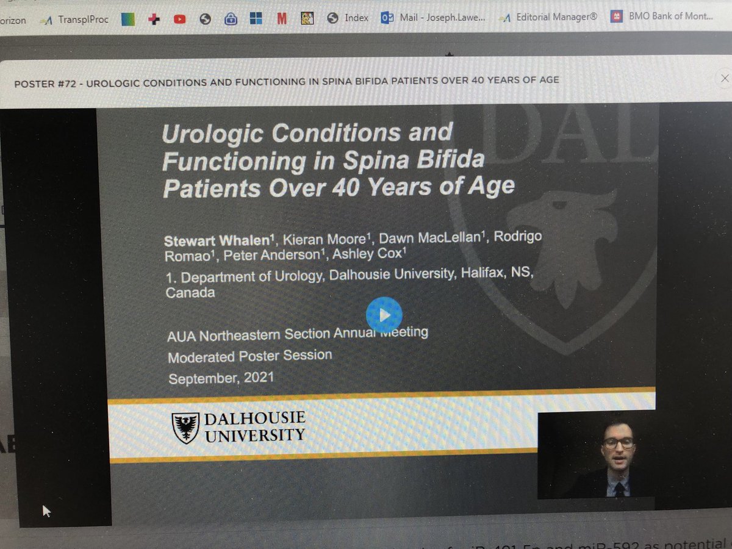Open the Mail - Joseph.Lawe... Outlook bookmark
The width and height of the screenshot is (732, 549).
coord(434,18)
